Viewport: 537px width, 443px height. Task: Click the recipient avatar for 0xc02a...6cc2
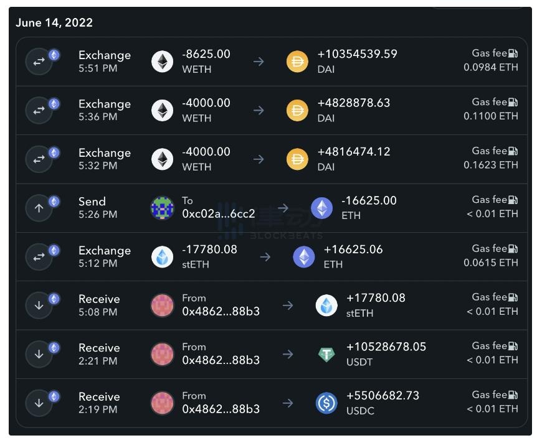[163, 208]
